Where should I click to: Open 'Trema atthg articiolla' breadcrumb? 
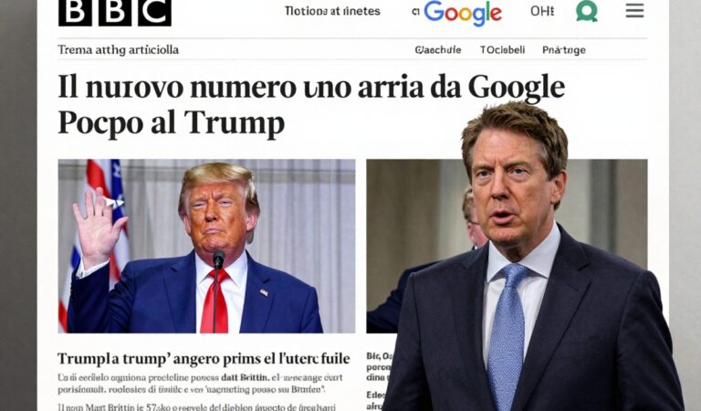118,49
